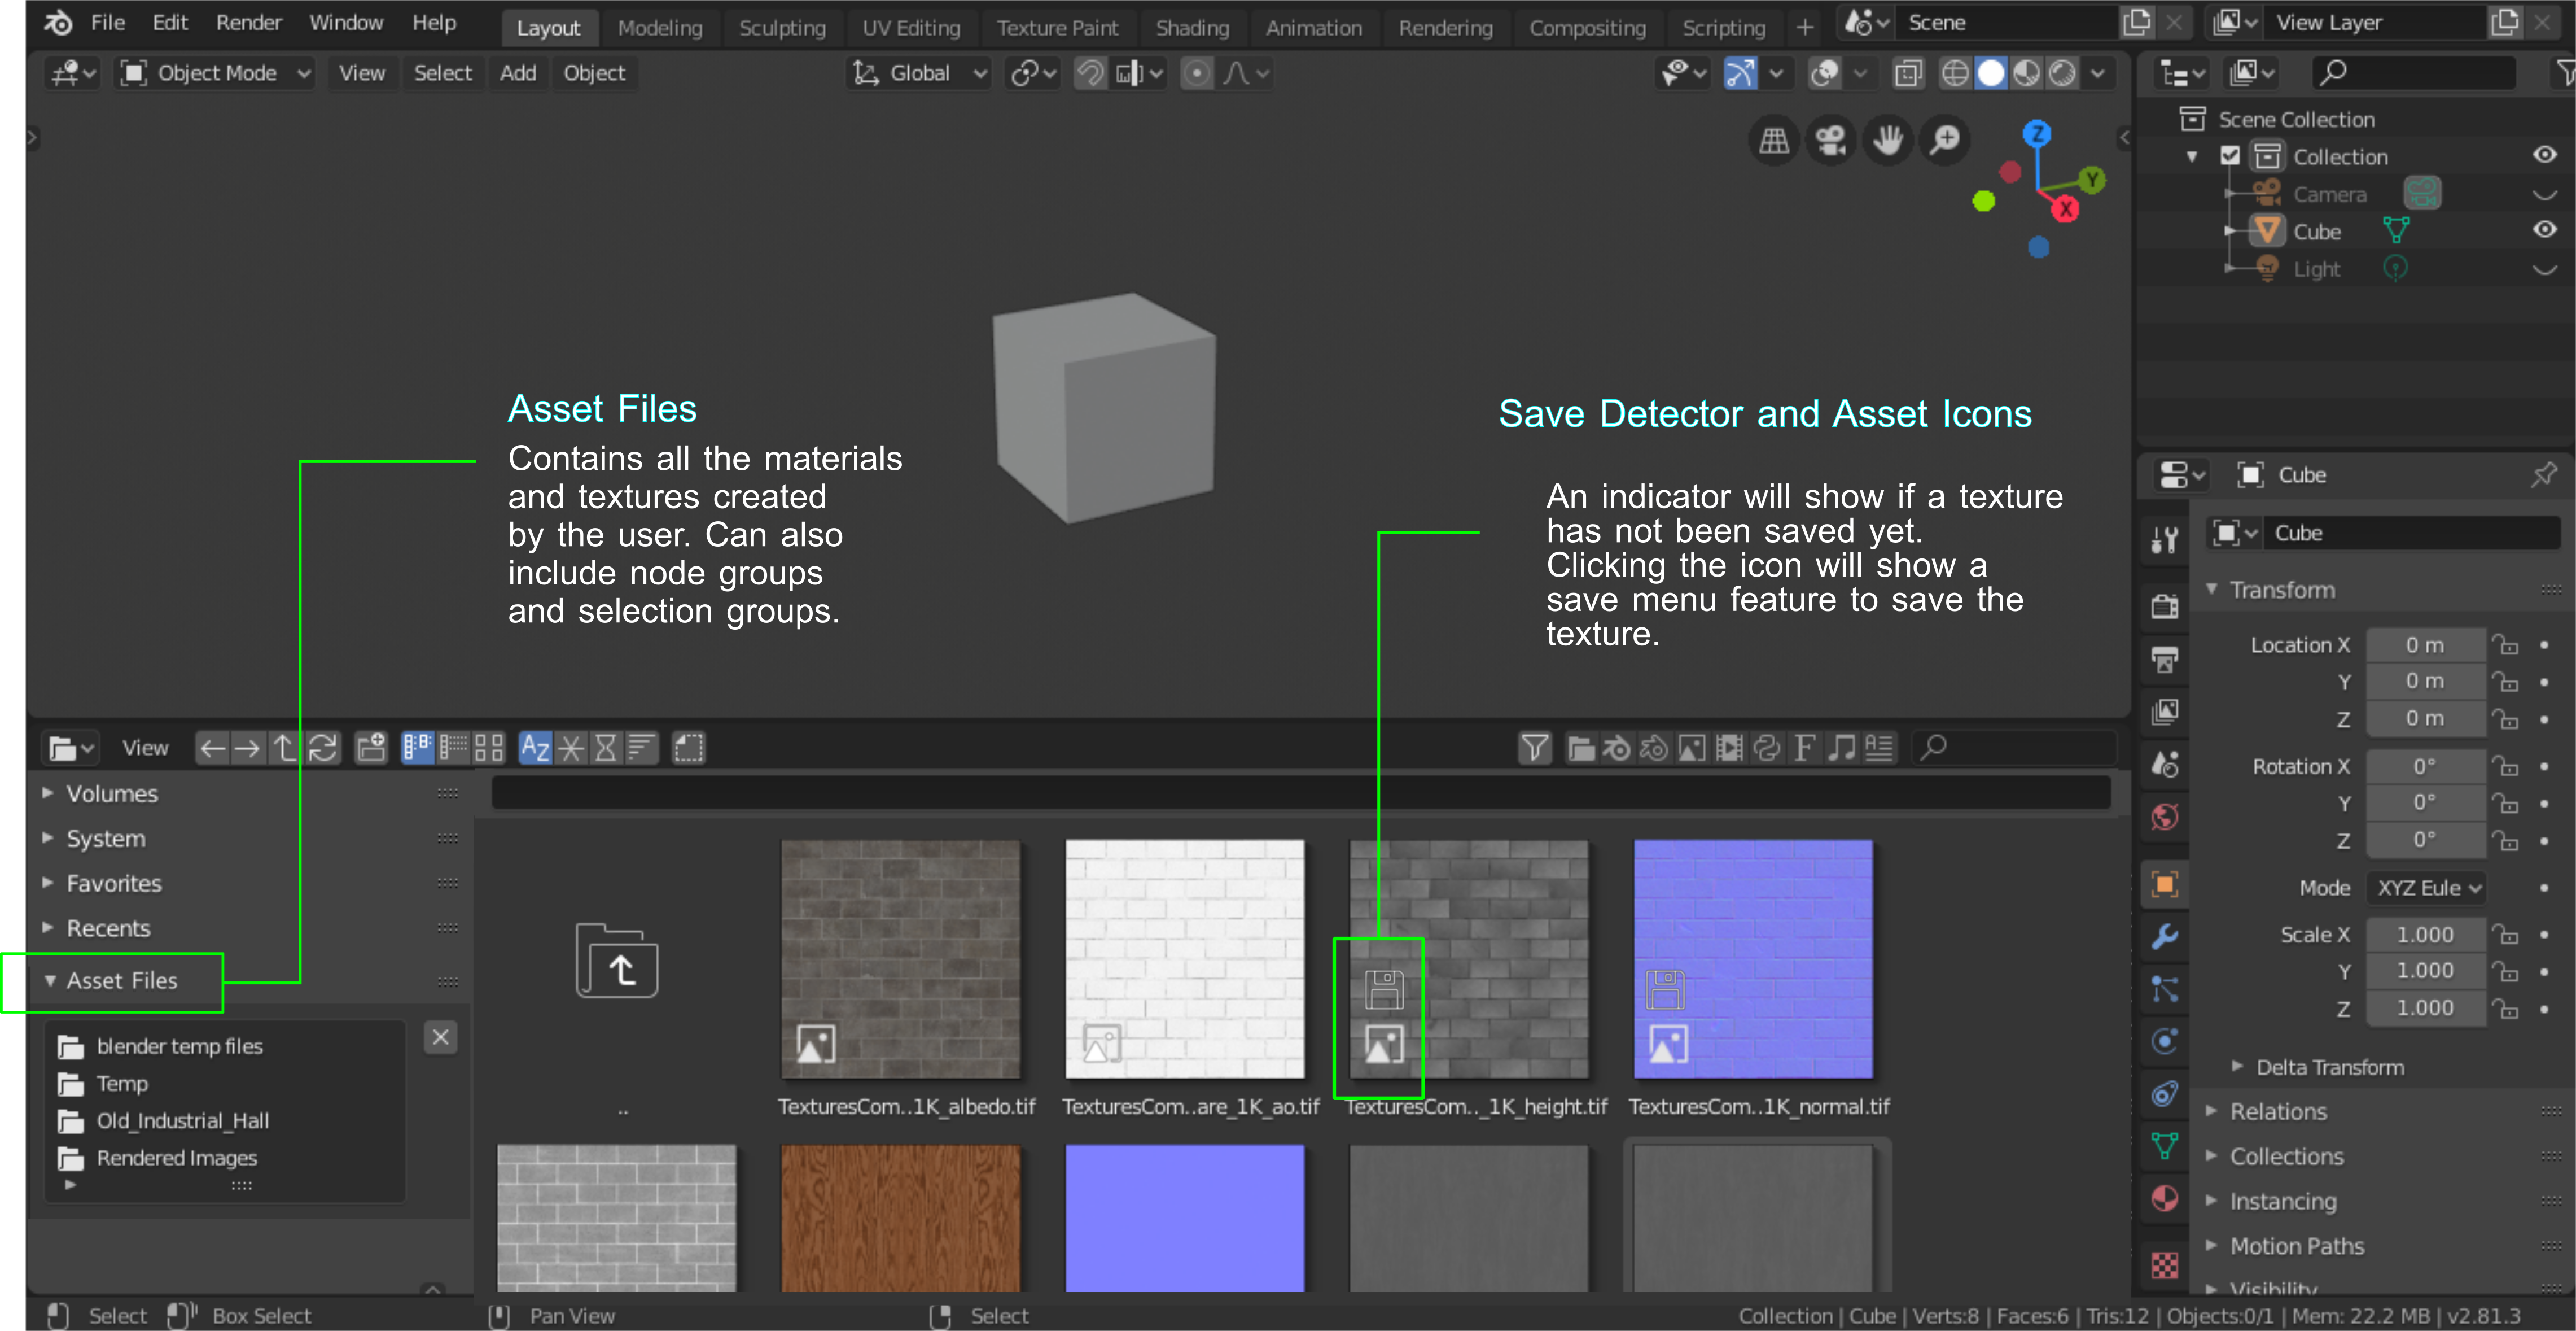
Task: Switch file browser to thumbnail display
Action: click(489, 748)
